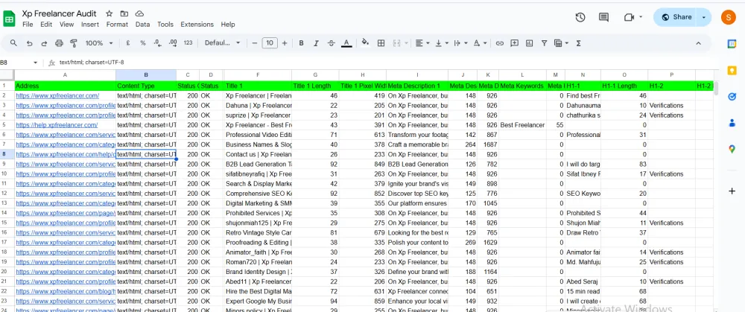
Task: Click the functions sigma icon
Action: click(579, 43)
